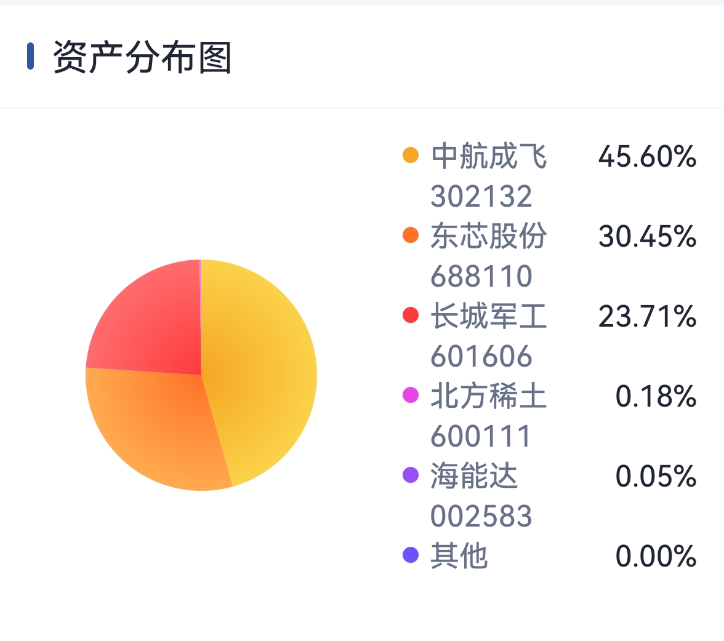Click stock code 600111
This screenshot has height=641, width=724.
tap(481, 436)
